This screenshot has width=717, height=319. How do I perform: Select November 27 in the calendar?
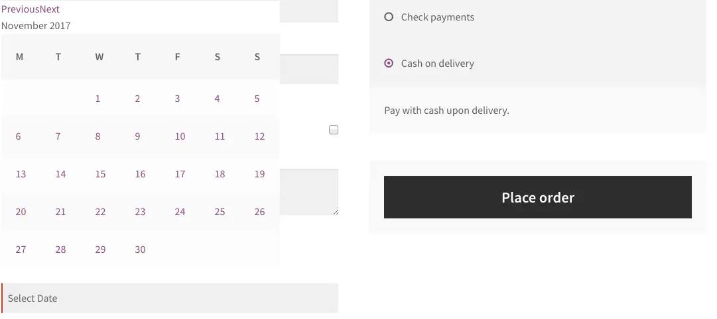point(21,250)
